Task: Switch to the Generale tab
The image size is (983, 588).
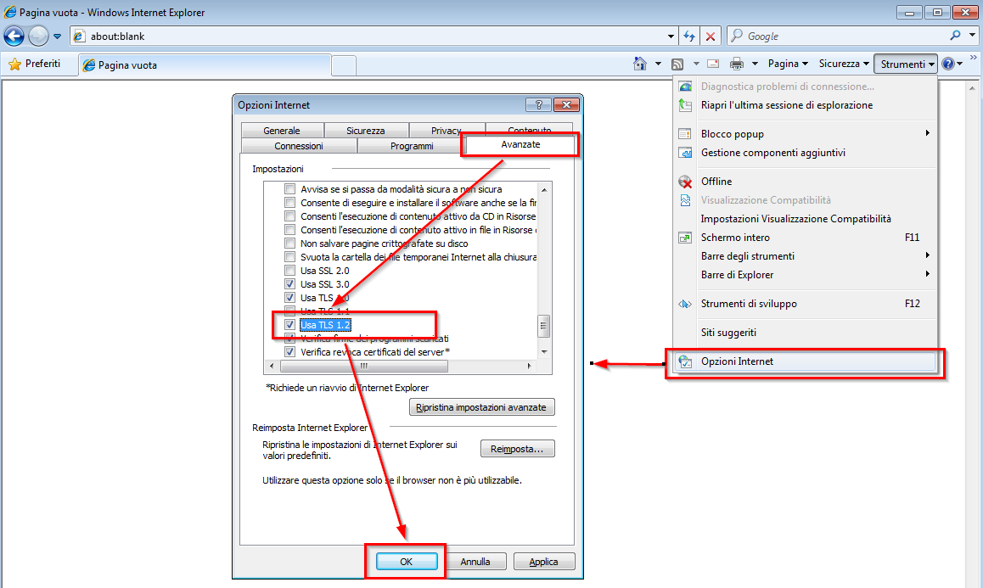Action: coord(282,131)
